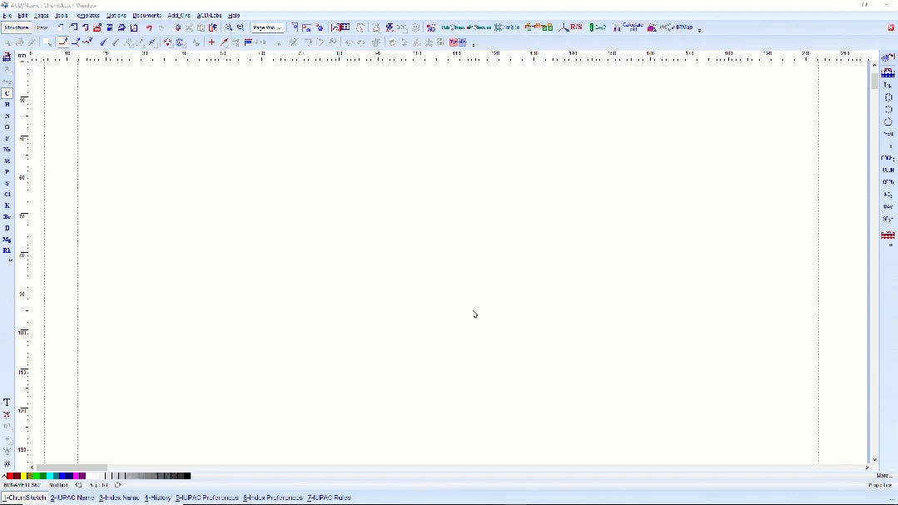
Task: Expand the top toolbar overflow arrow
Action: (699, 30)
